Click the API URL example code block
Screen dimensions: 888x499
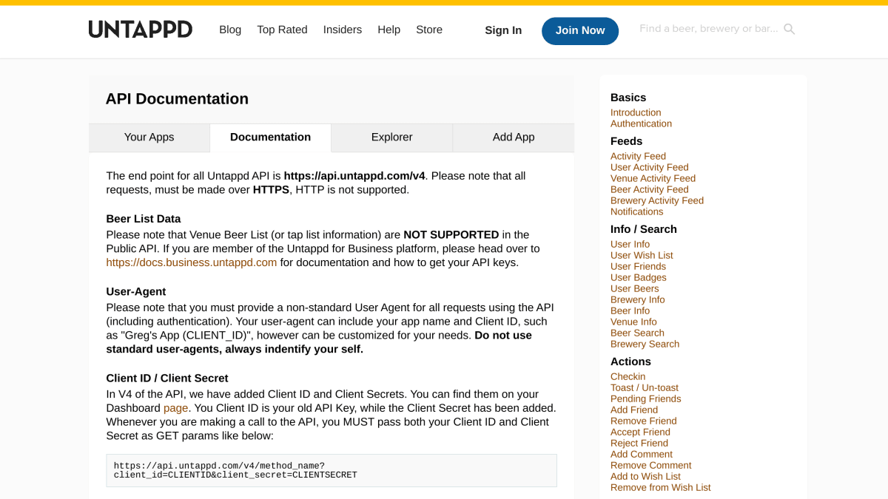[332, 470]
